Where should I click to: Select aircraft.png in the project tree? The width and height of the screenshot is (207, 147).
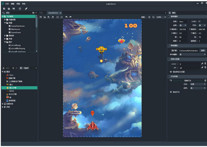[x=16, y=45]
